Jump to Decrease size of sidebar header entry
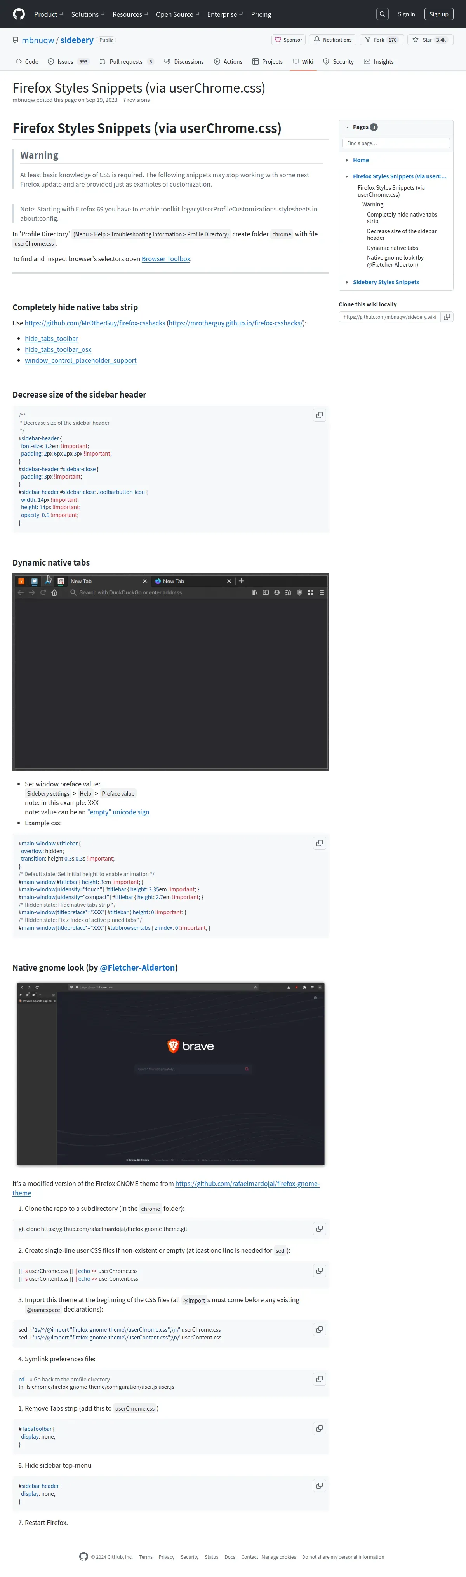The image size is (466, 1577). tap(402, 234)
